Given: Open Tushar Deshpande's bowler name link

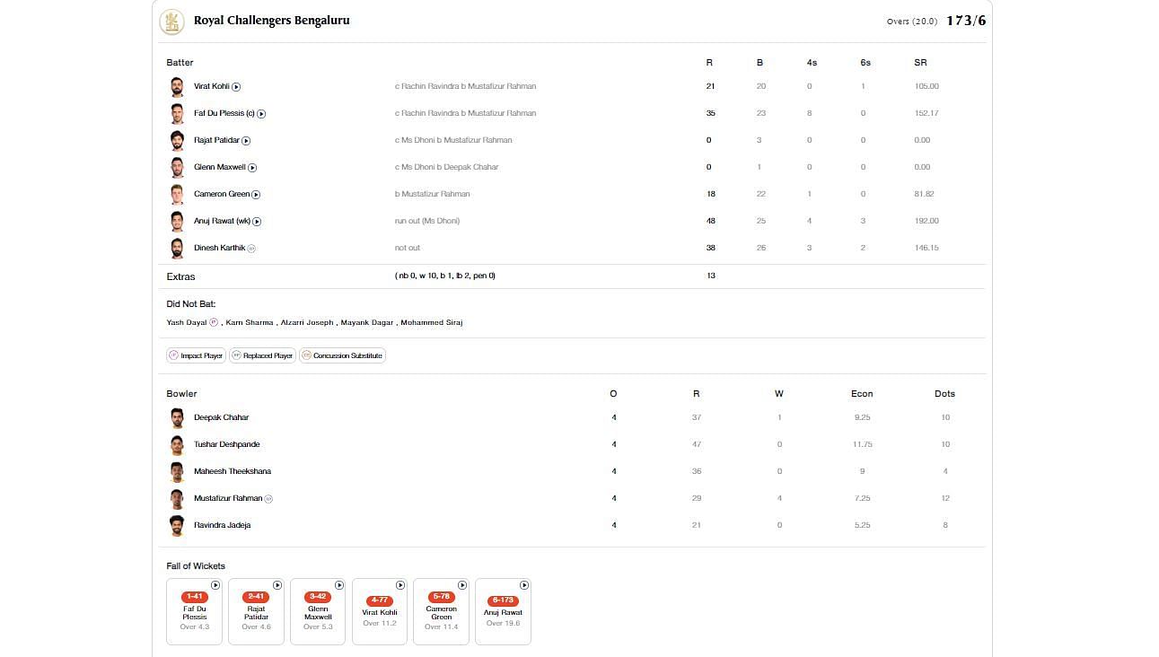Looking at the screenshot, I should (228, 445).
